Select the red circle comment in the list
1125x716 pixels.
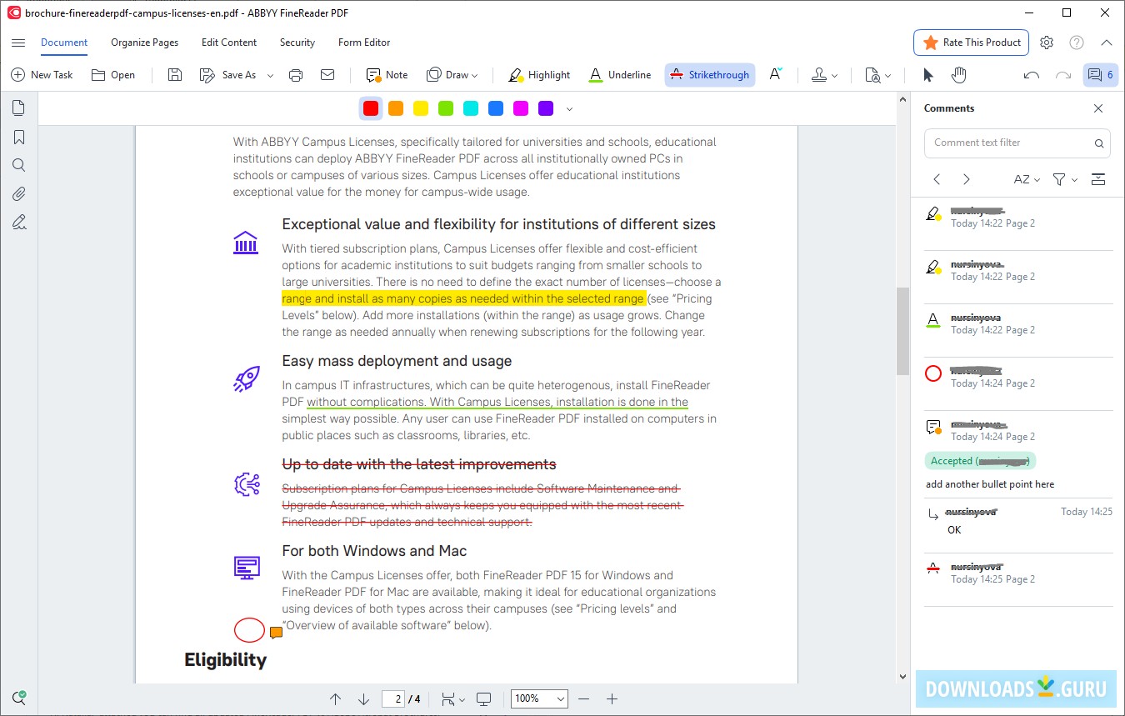coord(1017,376)
